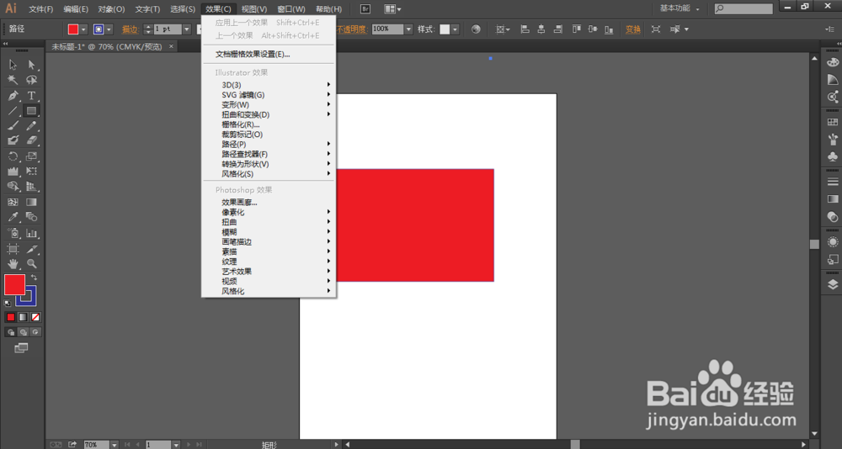842x449 pixels.
Task: Set paint mode to None
Action: (x=35, y=317)
